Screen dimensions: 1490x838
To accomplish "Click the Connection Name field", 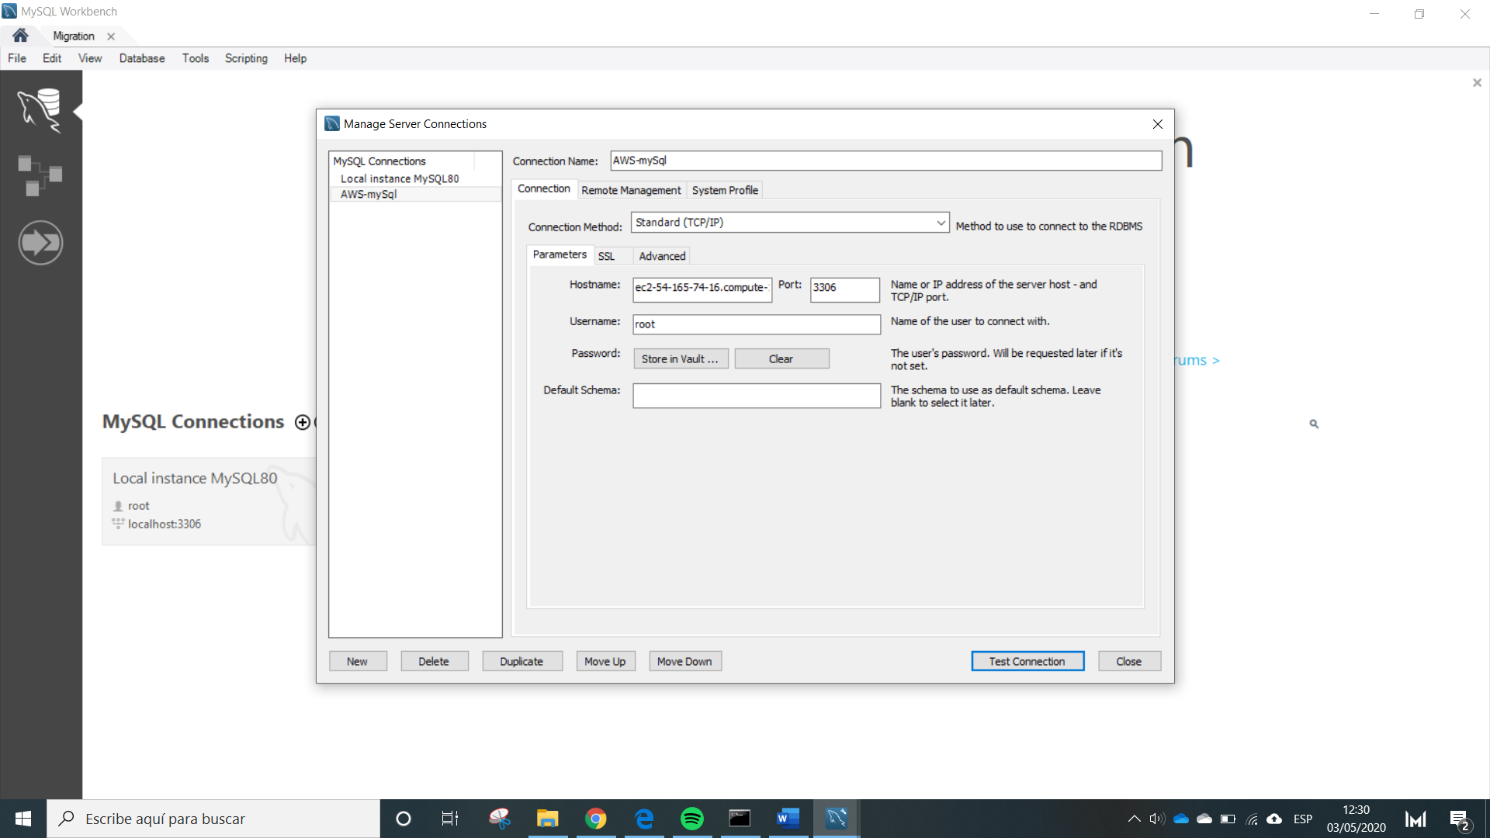I will pos(886,161).
